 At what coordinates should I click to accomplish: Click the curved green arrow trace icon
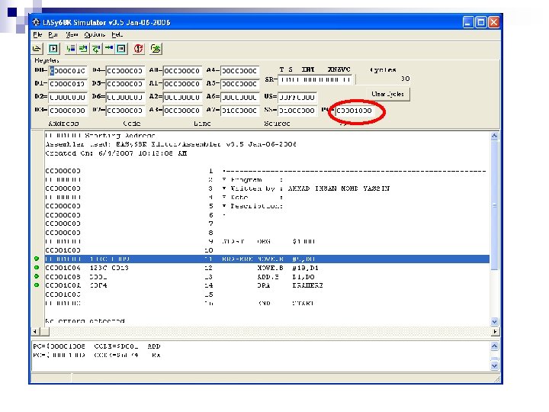click(96, 49)
